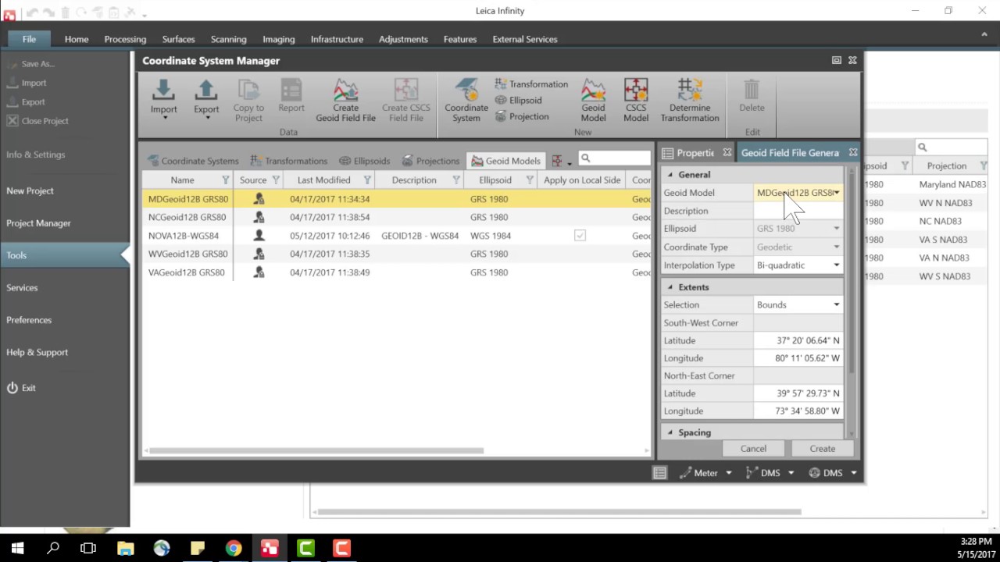Edit the South-West Latitude field
Image resolution: width=1000 pixels, height=562 pixels.
[798, 340]
